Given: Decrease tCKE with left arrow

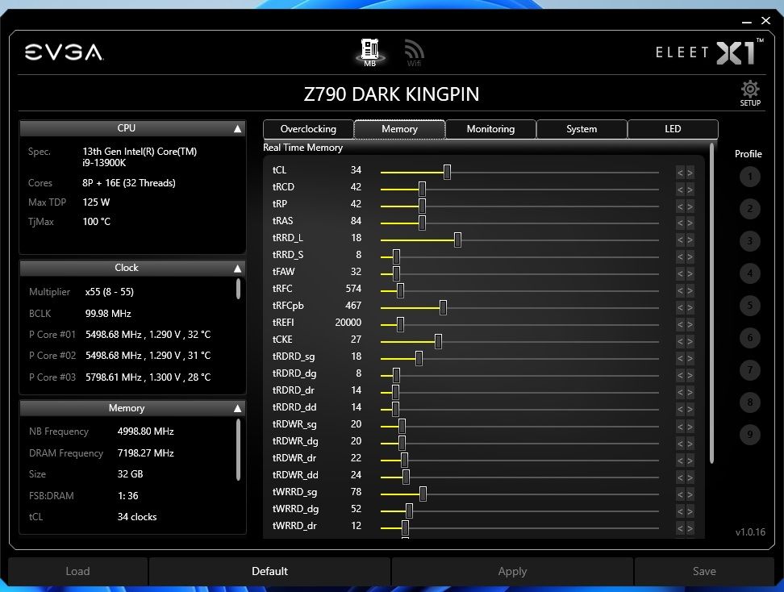Looking at the screenshot, I should [680, 343].
